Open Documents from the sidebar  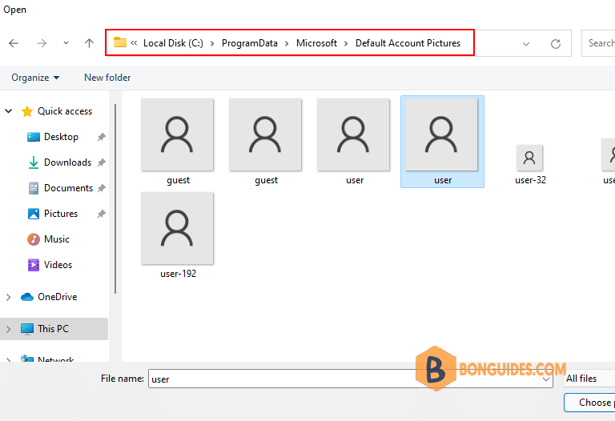(x=68, y=188)
